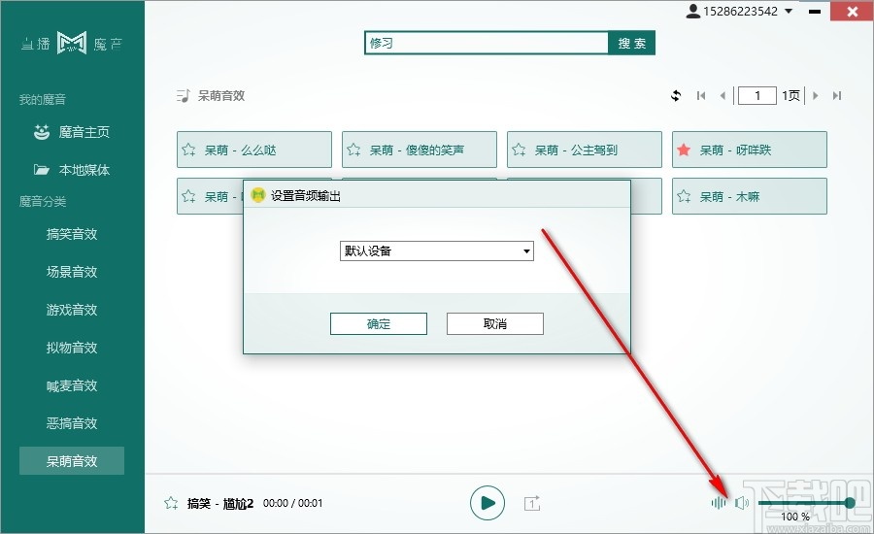Screen dimensions: 874x534
Task: Click the user account avatar icon
Action: coord(692,11)
